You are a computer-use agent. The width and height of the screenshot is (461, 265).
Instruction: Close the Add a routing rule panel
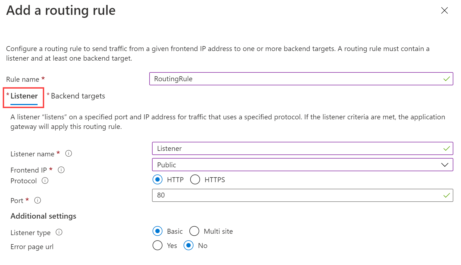(444, 10)
